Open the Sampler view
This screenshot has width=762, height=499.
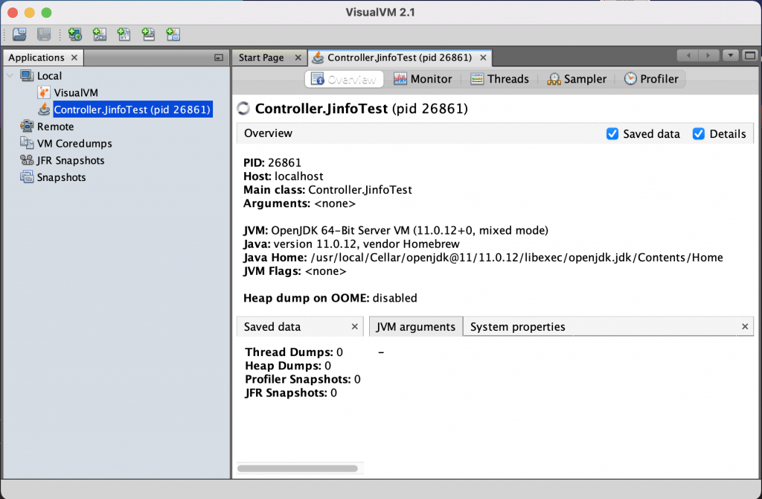click(577, 79)
